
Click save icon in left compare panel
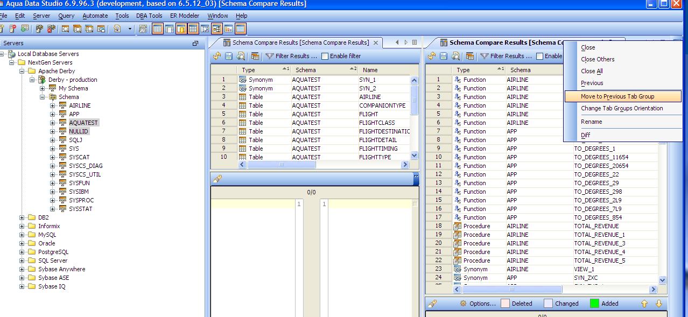[229, 56]
